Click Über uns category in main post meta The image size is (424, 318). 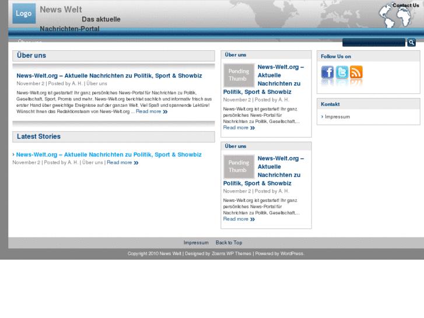[97, 83]
